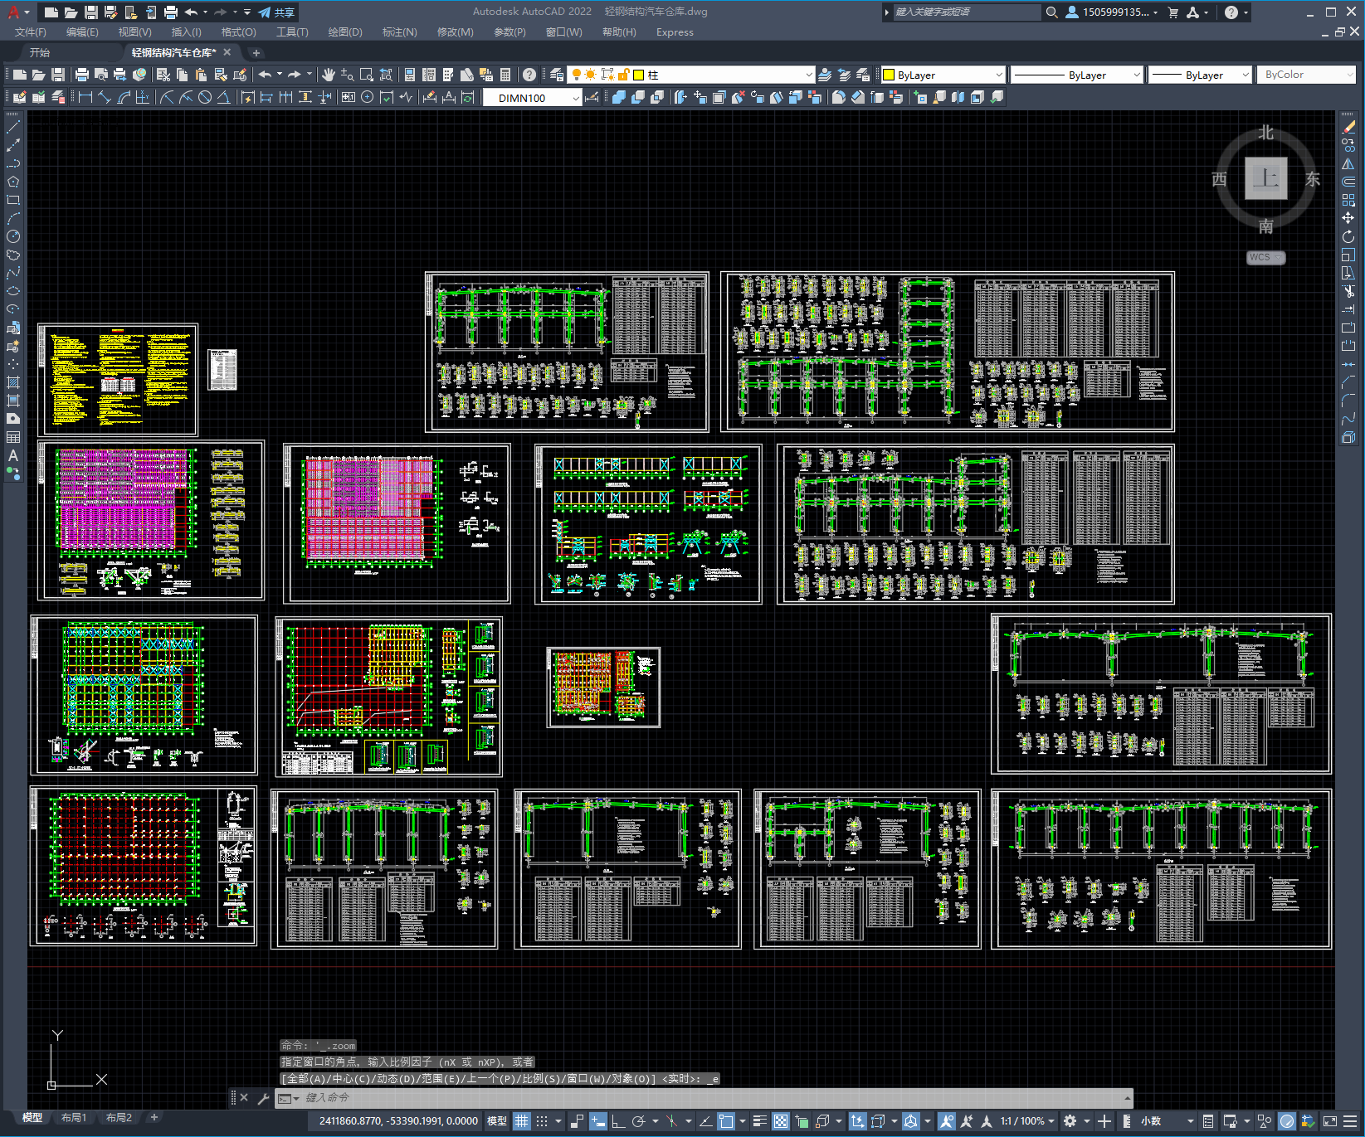Image resolution: width=1365 pixels, height=1137 pixels.
Task: Select the Rectangle tool in left toolbar
Action: click(13, 200)
